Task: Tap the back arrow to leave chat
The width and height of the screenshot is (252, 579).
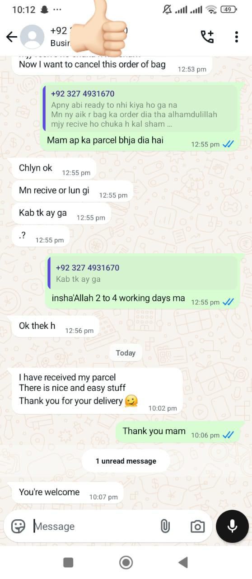Action: click(x=12, y=37)
